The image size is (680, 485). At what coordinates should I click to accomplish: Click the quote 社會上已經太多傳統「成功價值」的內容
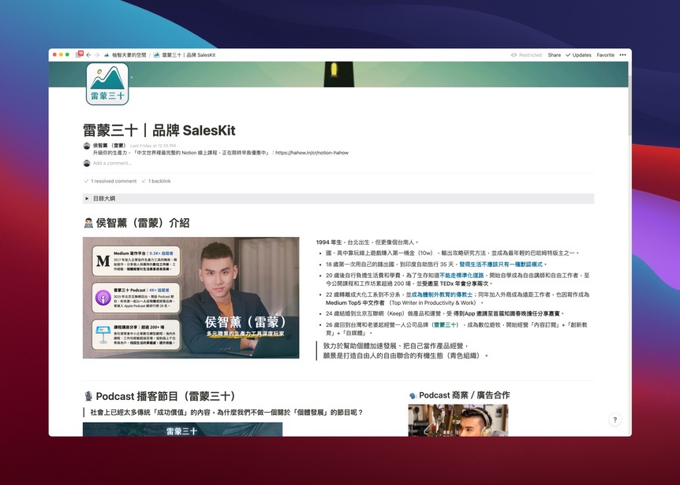click(x=226, y=413)
